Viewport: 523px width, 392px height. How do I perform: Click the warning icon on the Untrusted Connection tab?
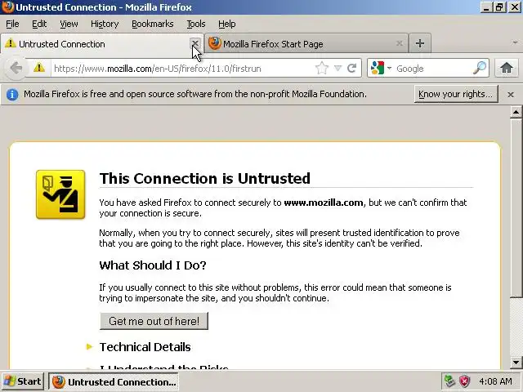[x=11, y=43]
